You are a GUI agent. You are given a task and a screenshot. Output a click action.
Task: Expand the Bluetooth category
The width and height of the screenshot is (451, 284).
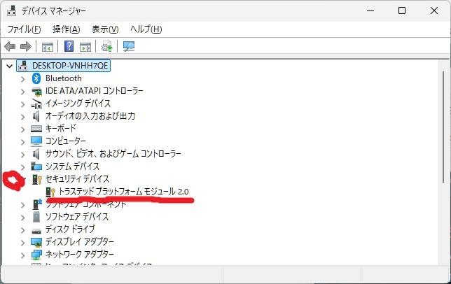click(22, 78)
